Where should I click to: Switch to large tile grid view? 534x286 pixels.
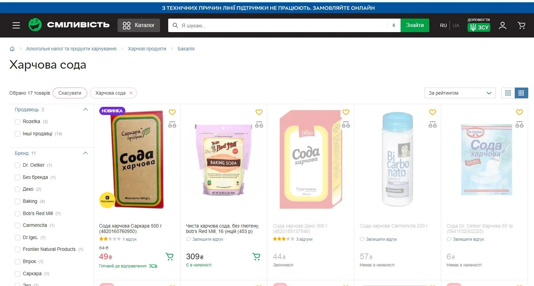[x=508, y=93]
